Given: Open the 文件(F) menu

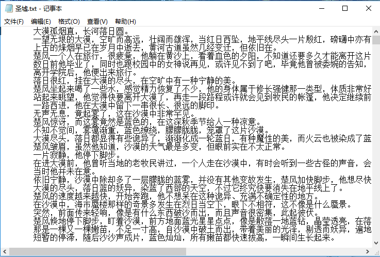Looking at the screenshot, I should tap(14, 22).
